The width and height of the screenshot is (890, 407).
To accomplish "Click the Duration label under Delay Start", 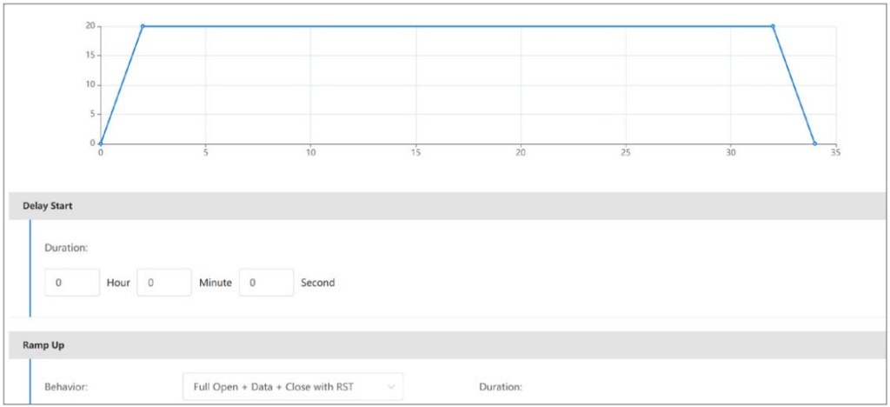I will (x=66, y=248).
